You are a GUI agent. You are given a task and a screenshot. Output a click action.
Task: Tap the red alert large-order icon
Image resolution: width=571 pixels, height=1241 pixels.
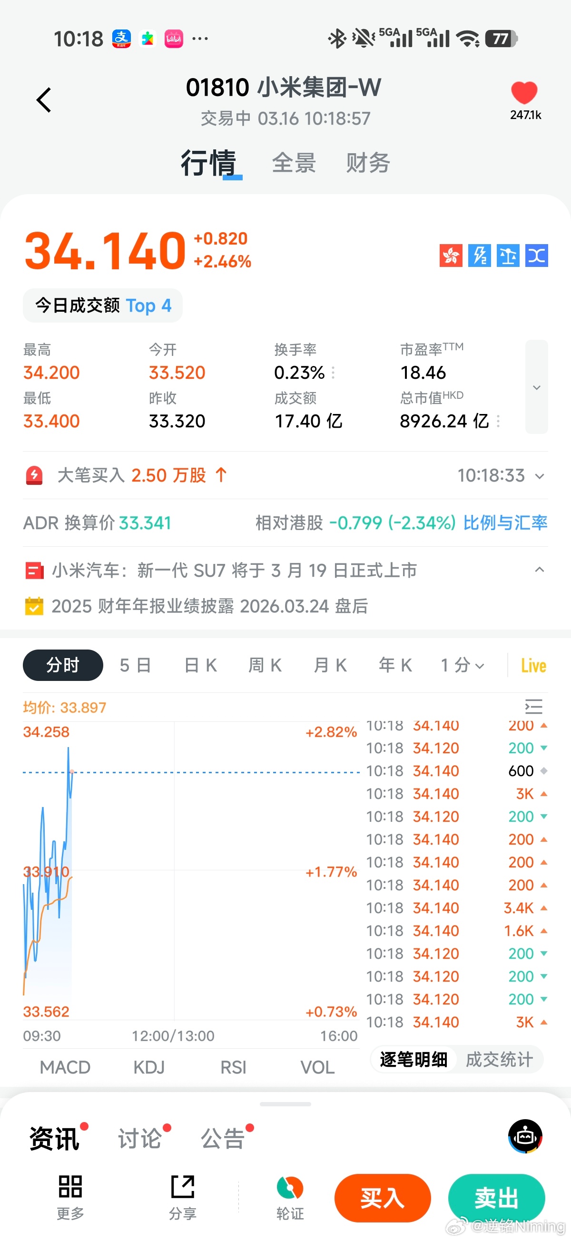(34, 475)
